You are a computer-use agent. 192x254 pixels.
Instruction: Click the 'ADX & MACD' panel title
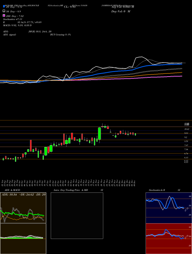pyautogui.click(x=12, y=190)
